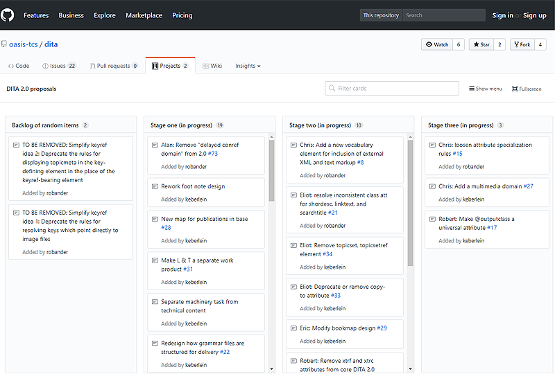This screenshot has width=555, height=374.
Task: Click the note icon on the 'idea 2' card
Action: pyautogui.click(x=16, y=145)
